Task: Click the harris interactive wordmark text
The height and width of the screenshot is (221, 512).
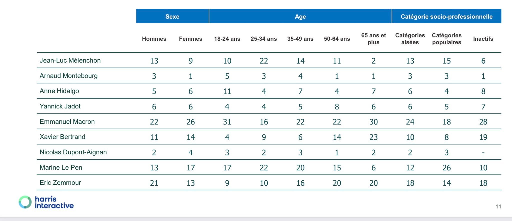Action: [54, 202]
